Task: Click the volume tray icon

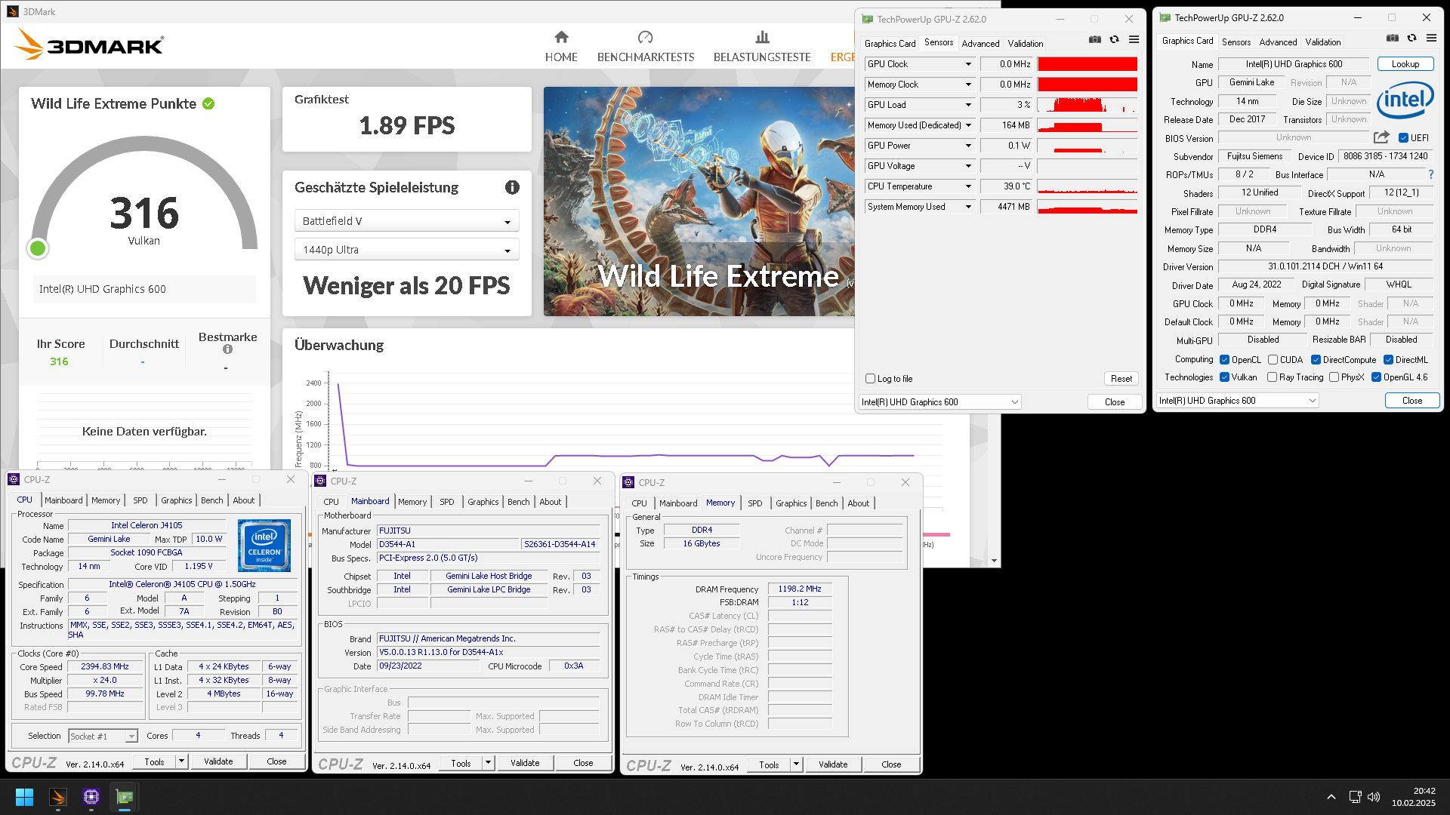Action: tap(1374, 797)
